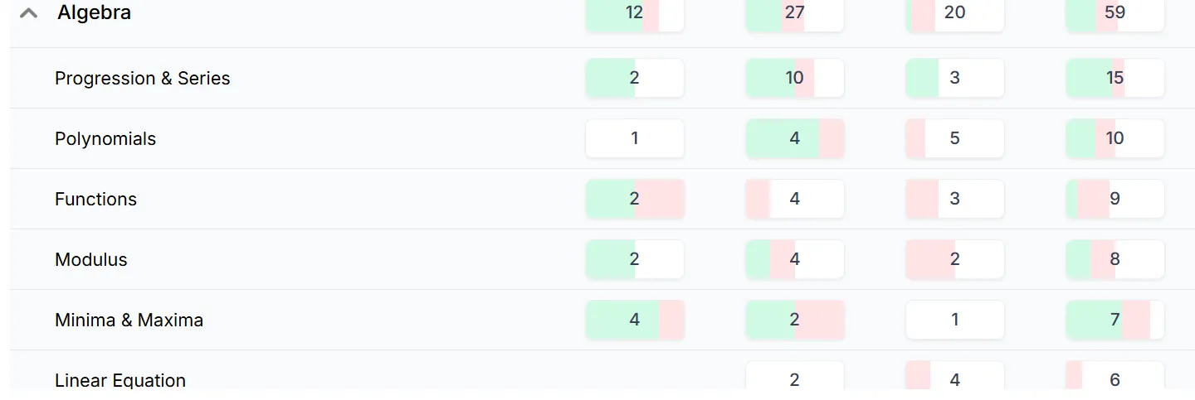
Task: Click the Algebra total cell showing 59
Action: [1115, 15]
